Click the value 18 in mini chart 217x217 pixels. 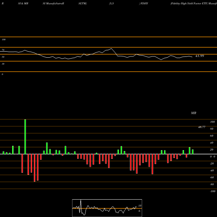click(x=140, y=206)
